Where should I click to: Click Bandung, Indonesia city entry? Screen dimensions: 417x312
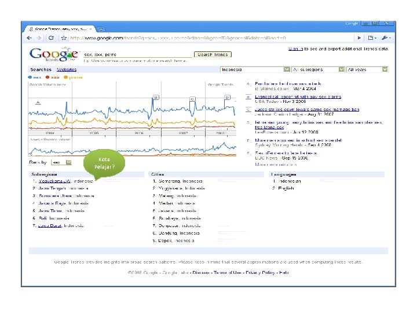tap(179, 233)
